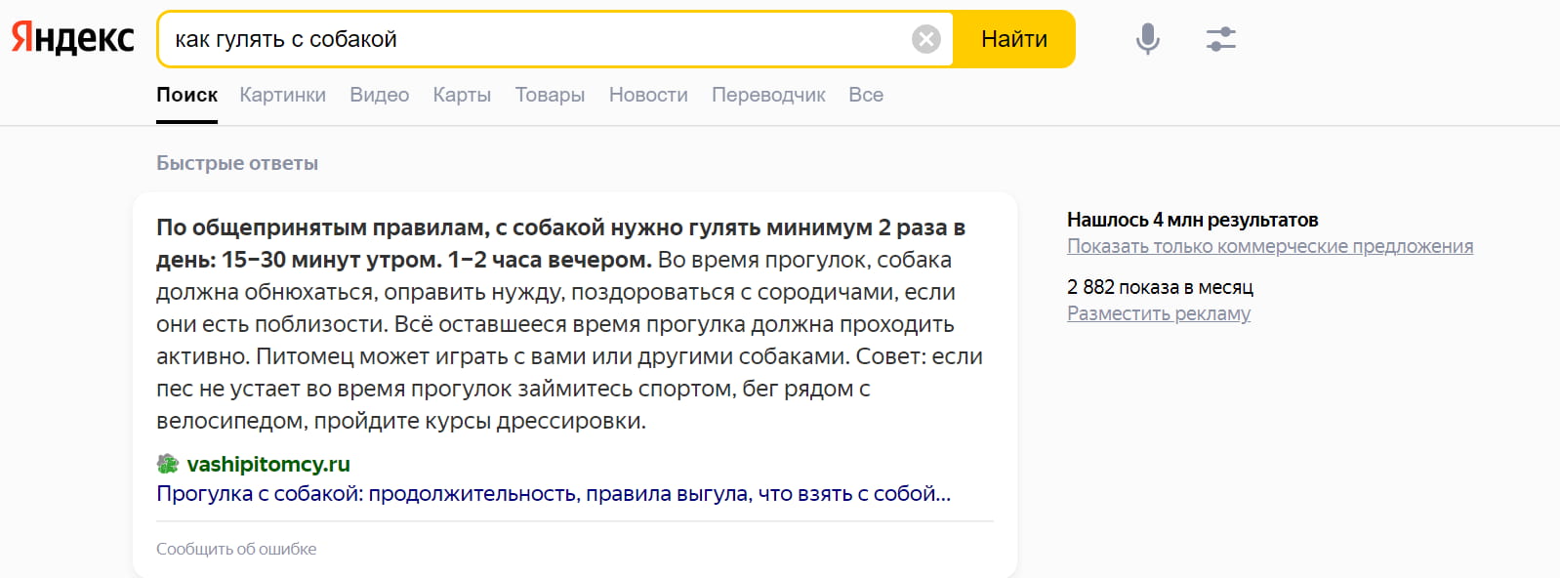This screenshot has height=578, width=1560.
Task: Clear the search query with X icon
Action: point(926,39)
